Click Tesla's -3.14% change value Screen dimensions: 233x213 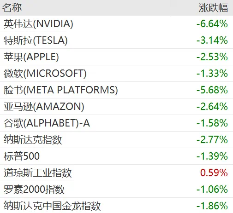(x=212, y=40)
